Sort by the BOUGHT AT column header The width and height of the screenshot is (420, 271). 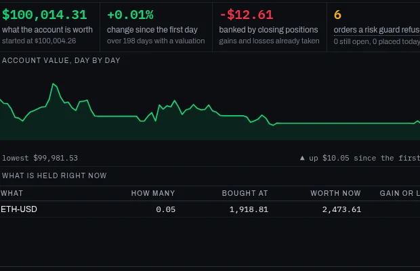point(245,193)
